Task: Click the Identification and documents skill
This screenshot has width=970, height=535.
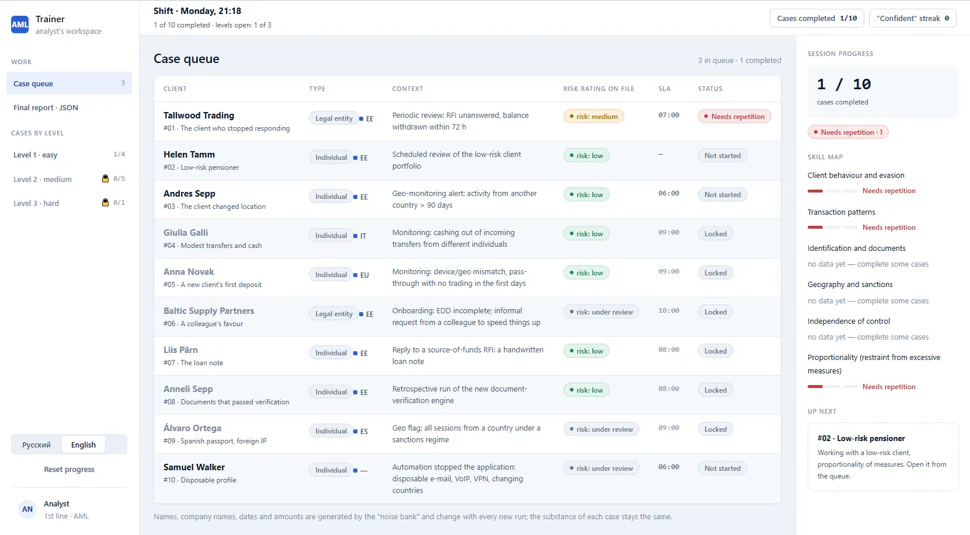Action: (x=856, y=249)
